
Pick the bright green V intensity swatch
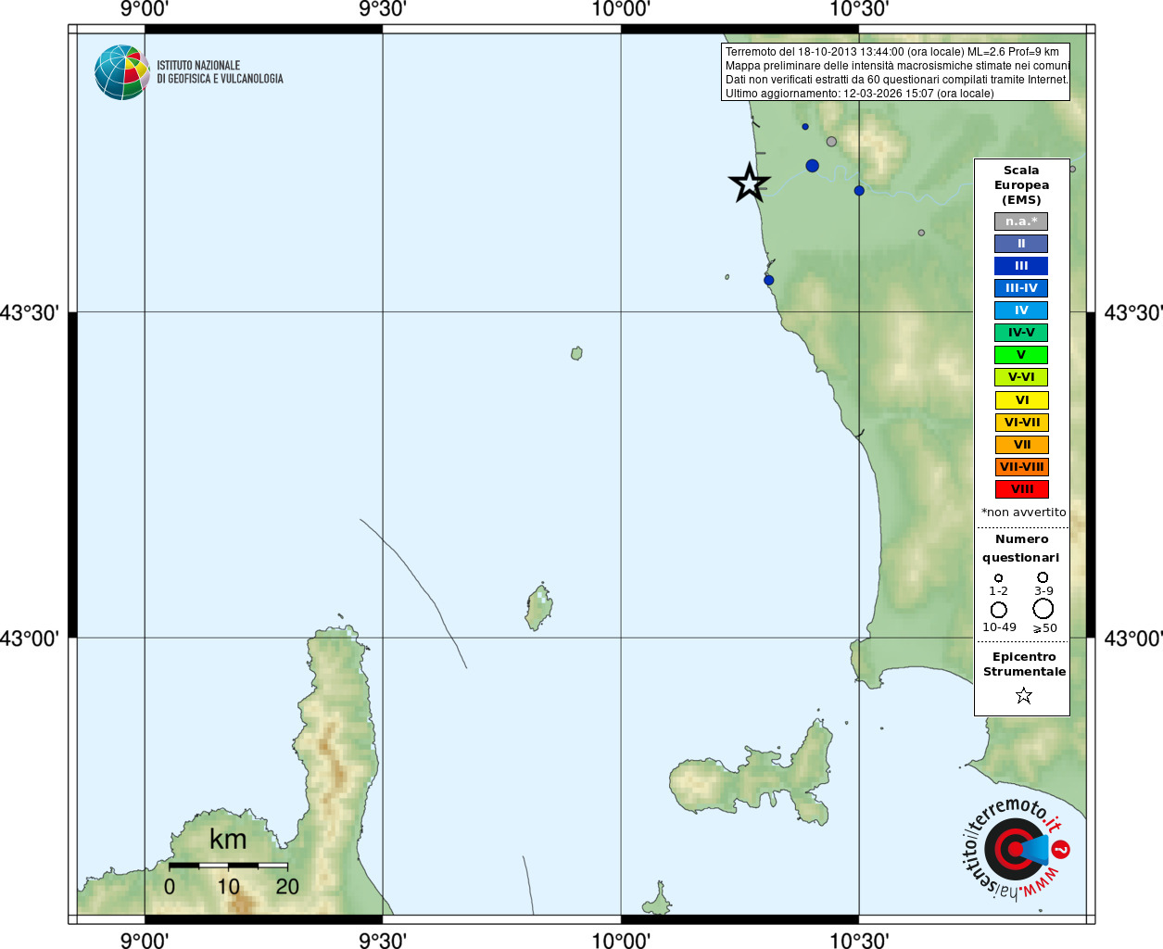coord(1021,355)
